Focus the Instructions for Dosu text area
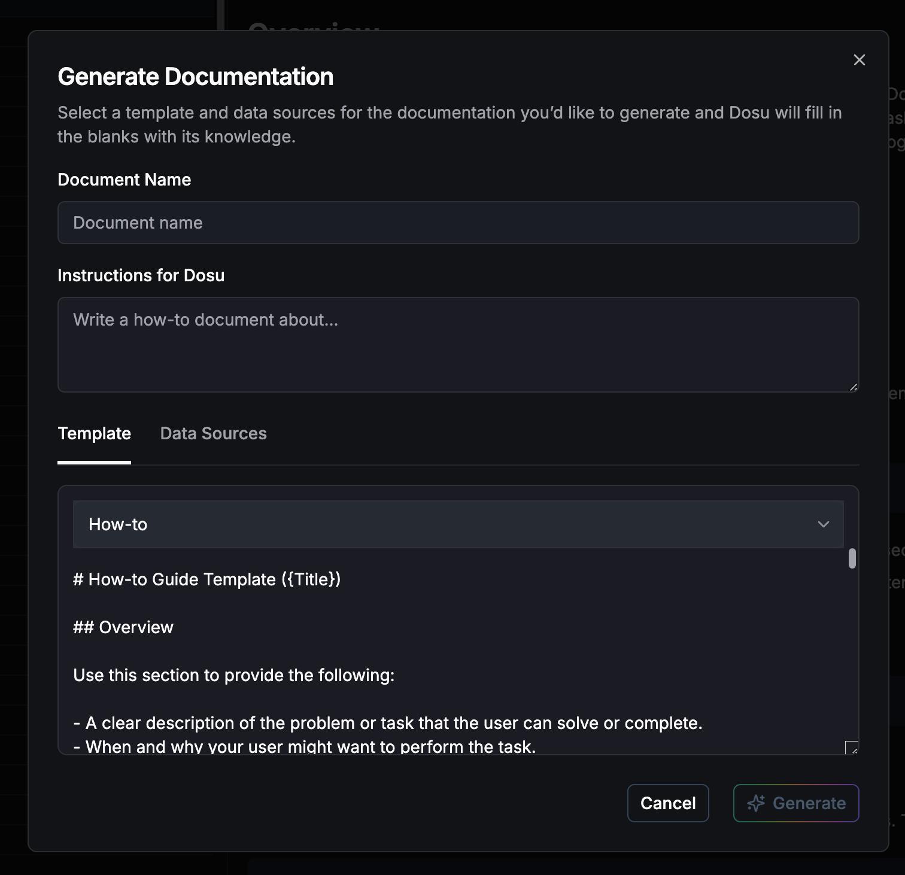Viewport: 905px width, 875px height. pos(458,344)
